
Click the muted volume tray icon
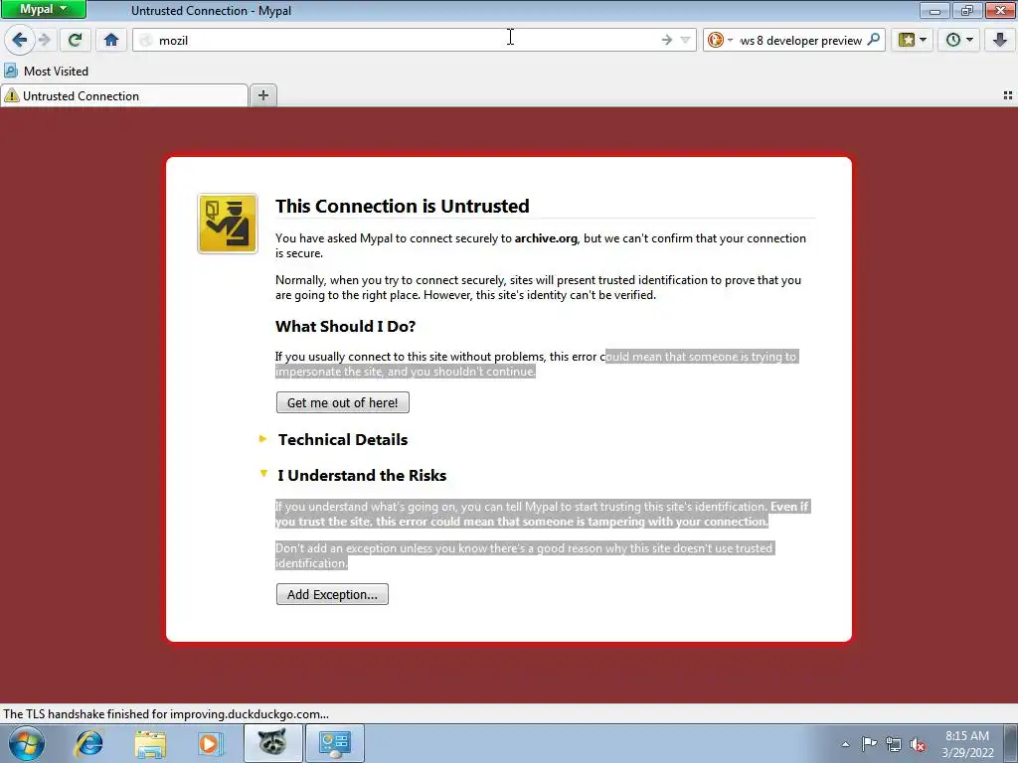(918, 745)
